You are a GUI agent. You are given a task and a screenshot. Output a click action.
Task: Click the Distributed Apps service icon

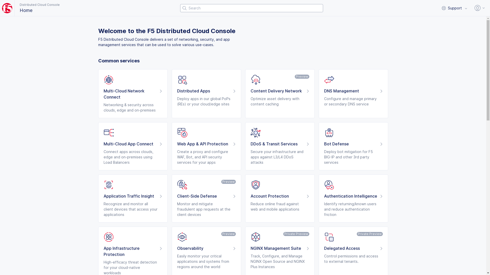182,80
